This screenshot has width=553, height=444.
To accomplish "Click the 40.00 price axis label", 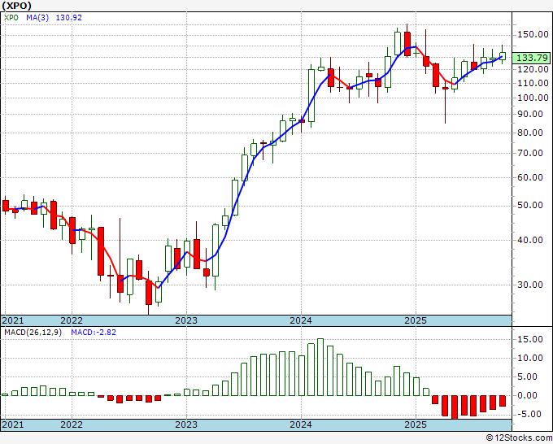I will pos(530,240).
